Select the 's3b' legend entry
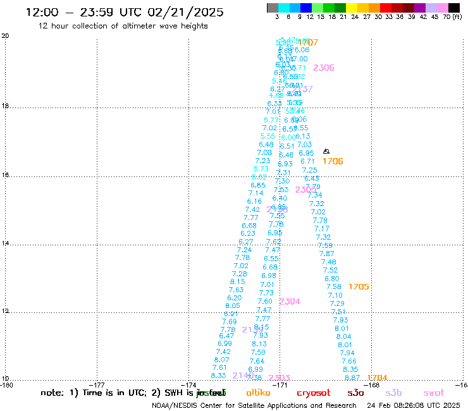Image resolution: width=468 pixels, height=411 pixels. click(x=393, y=393)
